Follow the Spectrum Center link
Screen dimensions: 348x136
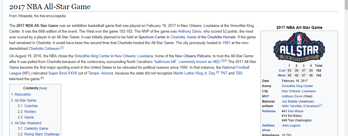click(x=152, y=37)
